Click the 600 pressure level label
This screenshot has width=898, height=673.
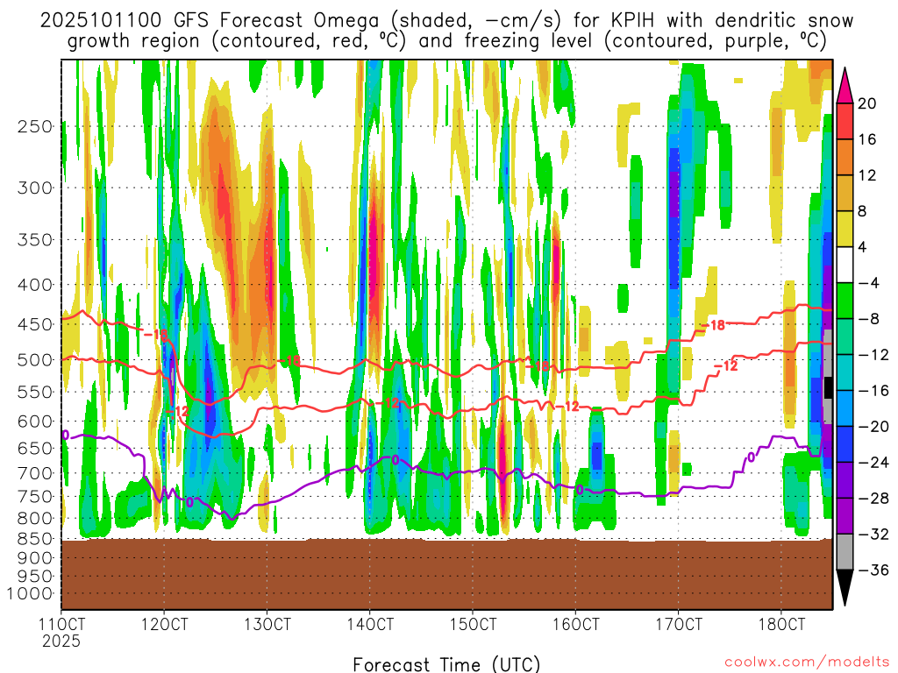35,422
